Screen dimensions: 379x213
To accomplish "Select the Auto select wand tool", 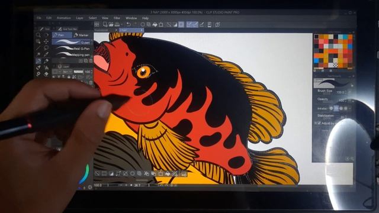I will click(38, 54).
